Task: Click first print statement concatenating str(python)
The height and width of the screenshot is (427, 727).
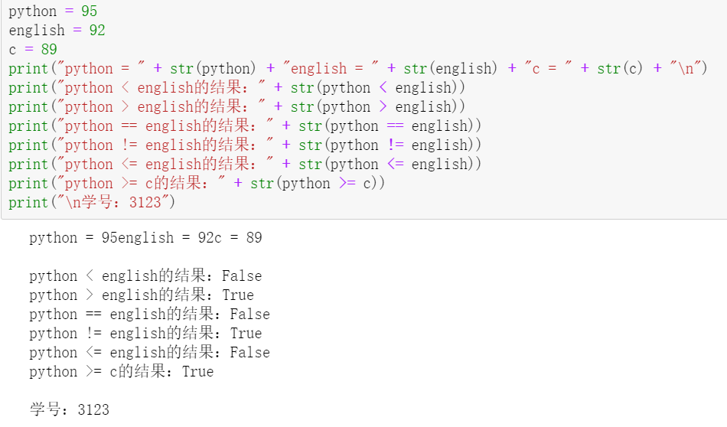Action: coord(358,69)
